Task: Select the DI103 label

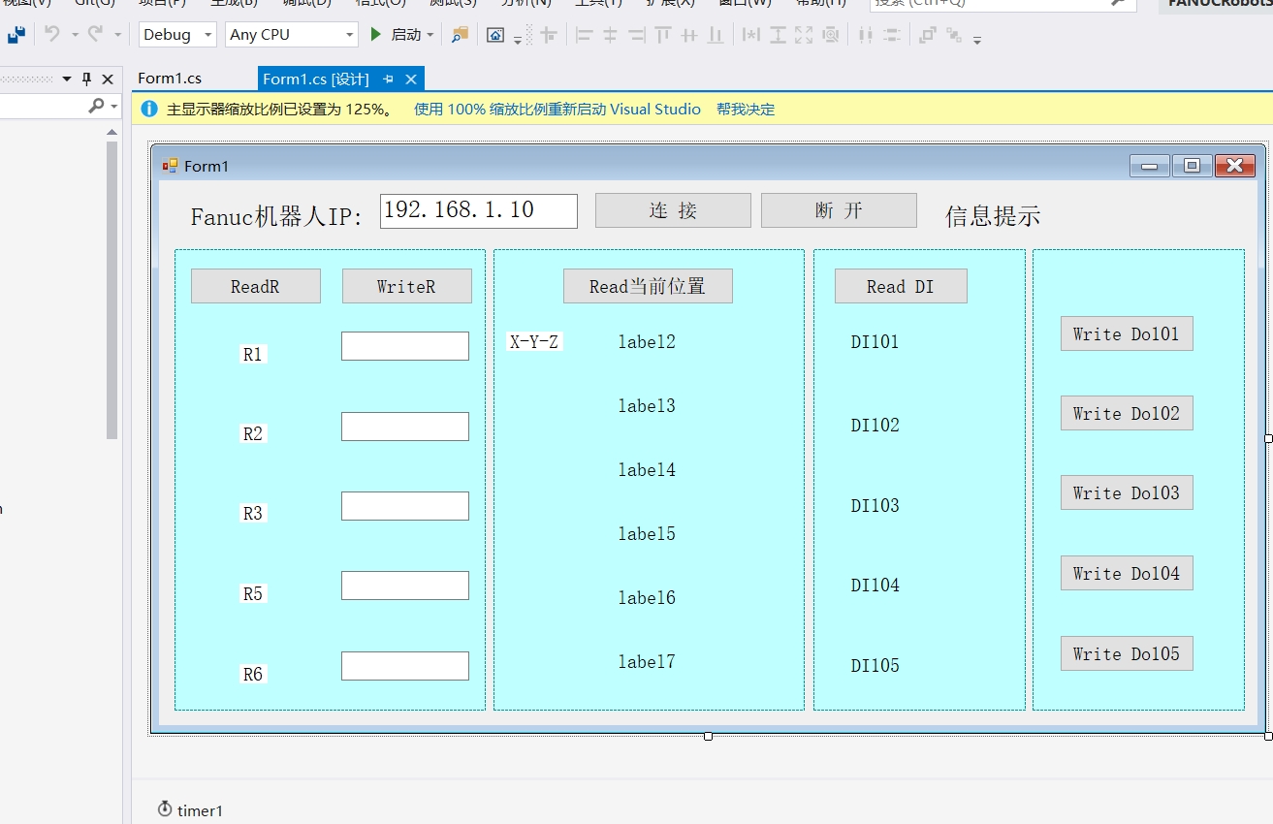Action: point(875,506)
